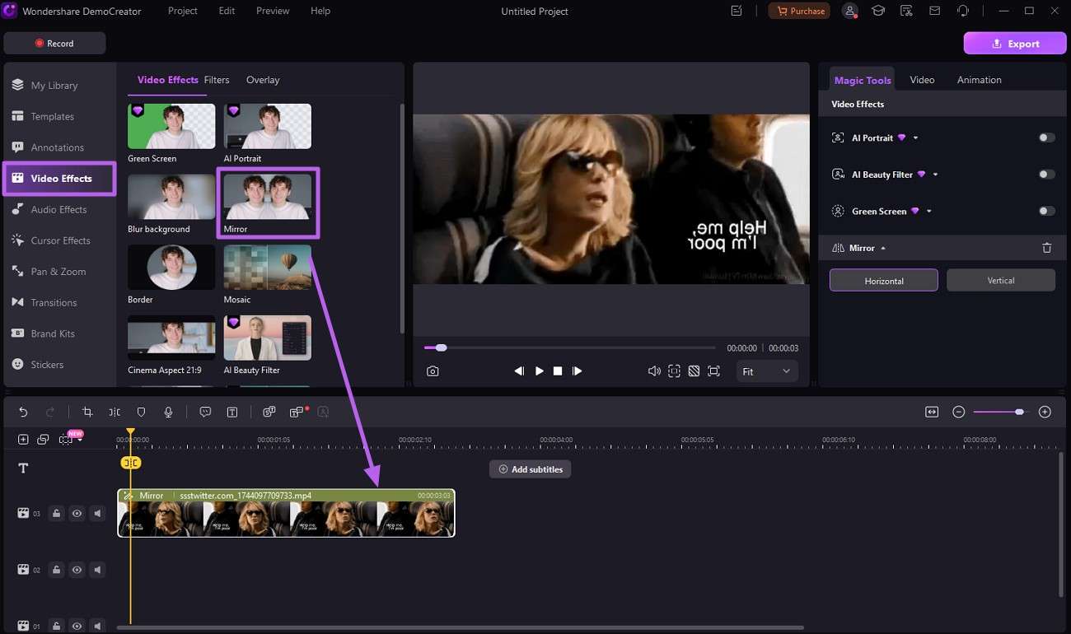Image resolution: width=1071 pixels, height=634 pixels.
Task: Delete the Mirror effect with trash icon
Action: tap(1047, 248)
